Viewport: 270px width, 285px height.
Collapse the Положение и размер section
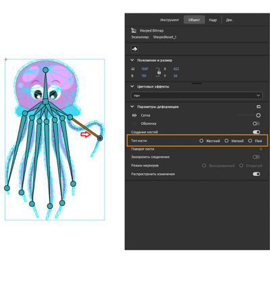(132, 61)
